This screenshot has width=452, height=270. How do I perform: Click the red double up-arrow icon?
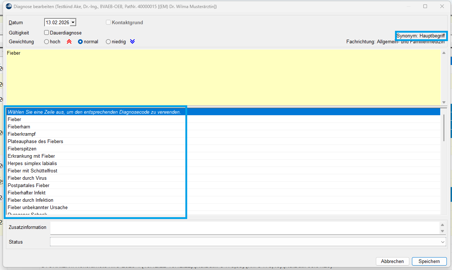click(69, 42)
